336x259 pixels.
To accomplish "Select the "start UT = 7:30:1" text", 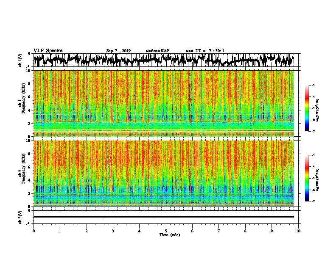I will point(205,51).
